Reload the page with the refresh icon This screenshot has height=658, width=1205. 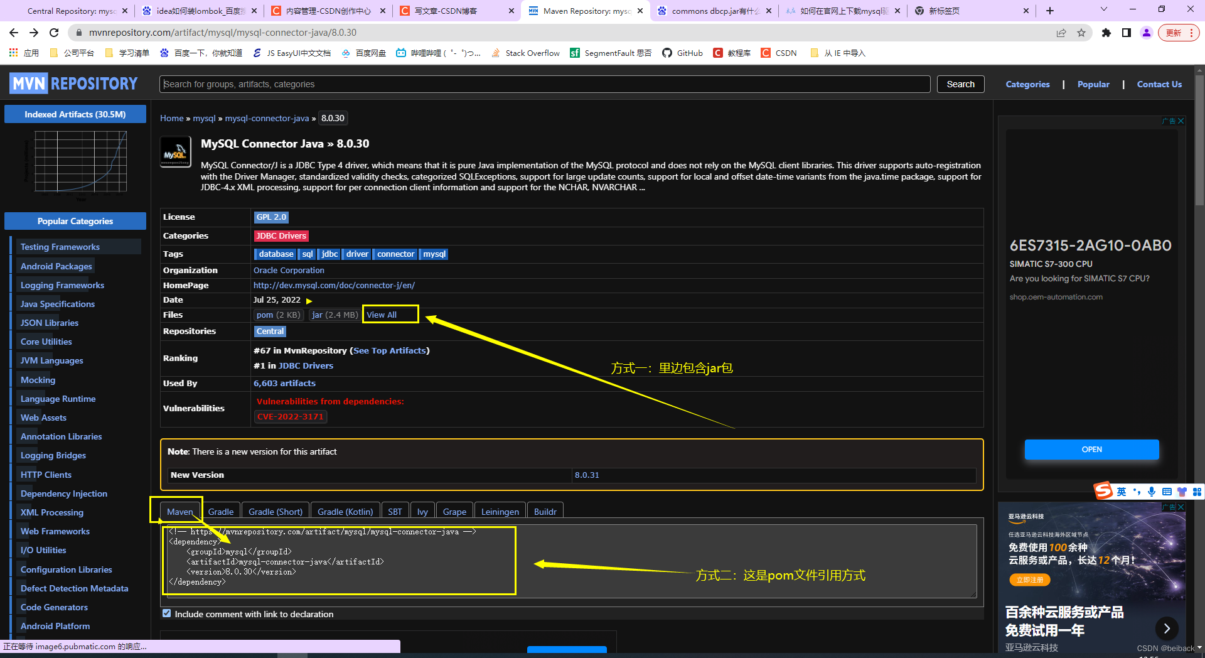coord(54,33)
